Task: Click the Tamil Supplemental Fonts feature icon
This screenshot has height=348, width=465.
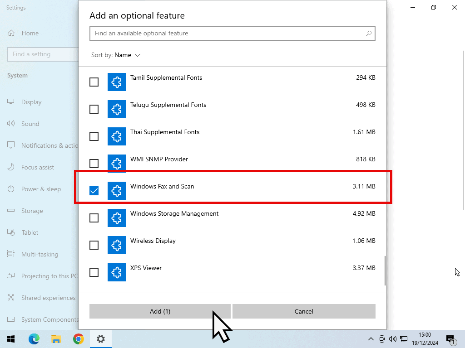Action: click(117, 82)
